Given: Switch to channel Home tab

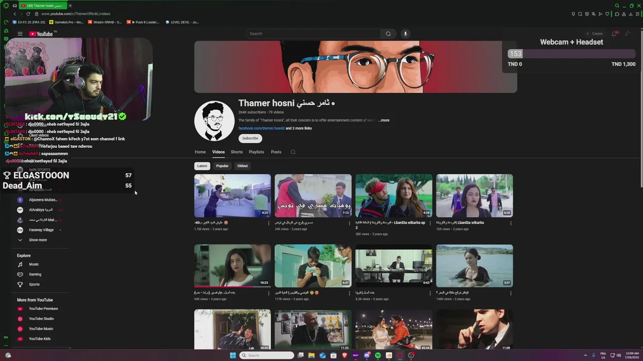Looking at the screenshot, I should [200, 152].
